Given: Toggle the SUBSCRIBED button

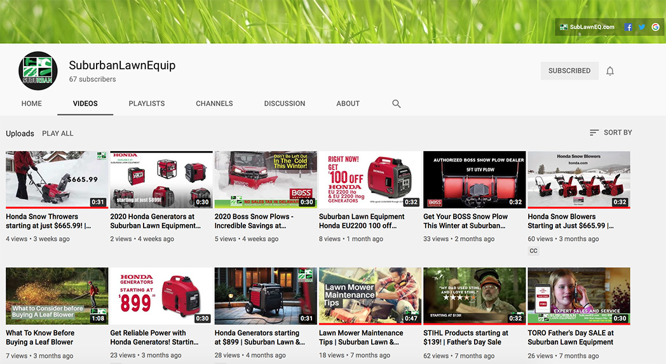Looking at the screenshot, I should click(569, 71).
